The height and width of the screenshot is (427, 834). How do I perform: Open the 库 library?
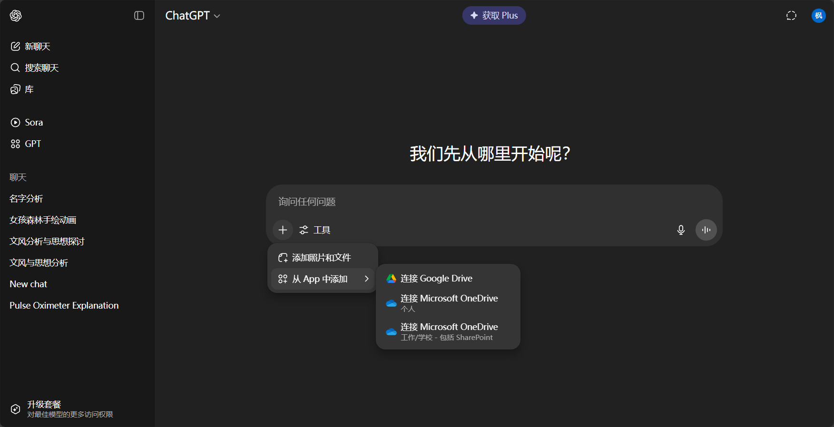coord(77,89)
